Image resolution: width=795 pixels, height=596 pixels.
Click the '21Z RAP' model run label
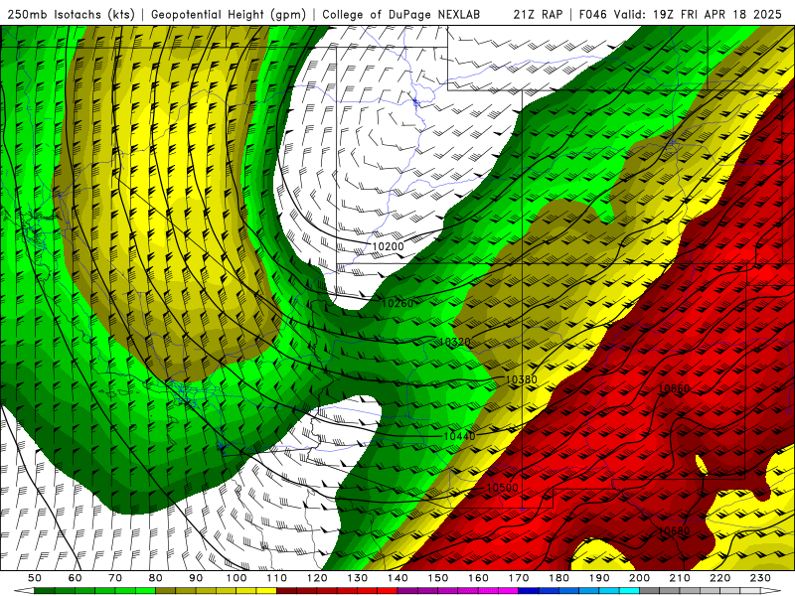click(x=538, y=14)
